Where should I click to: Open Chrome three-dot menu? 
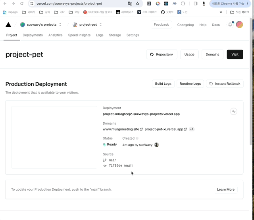tap(247, 4)
